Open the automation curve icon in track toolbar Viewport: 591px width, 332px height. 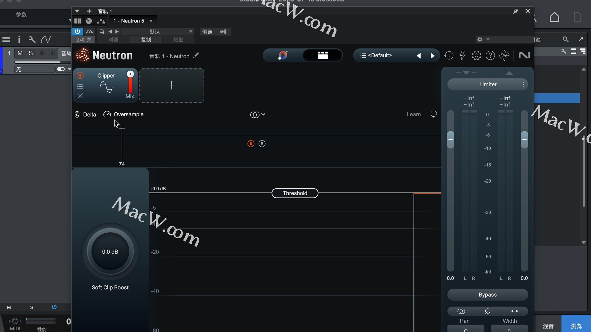[x=46, y=39]
